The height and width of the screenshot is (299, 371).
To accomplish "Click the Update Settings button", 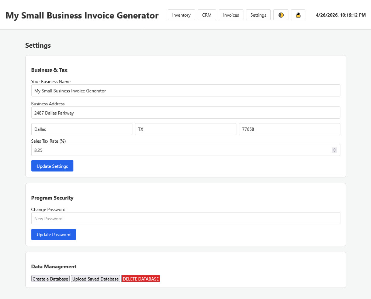I will click(52, 166).
